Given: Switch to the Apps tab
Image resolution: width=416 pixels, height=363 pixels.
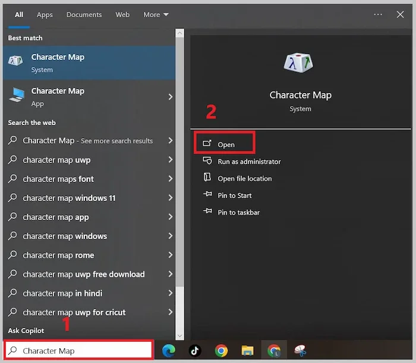Looking at the screenshot, I should point(45,15).
